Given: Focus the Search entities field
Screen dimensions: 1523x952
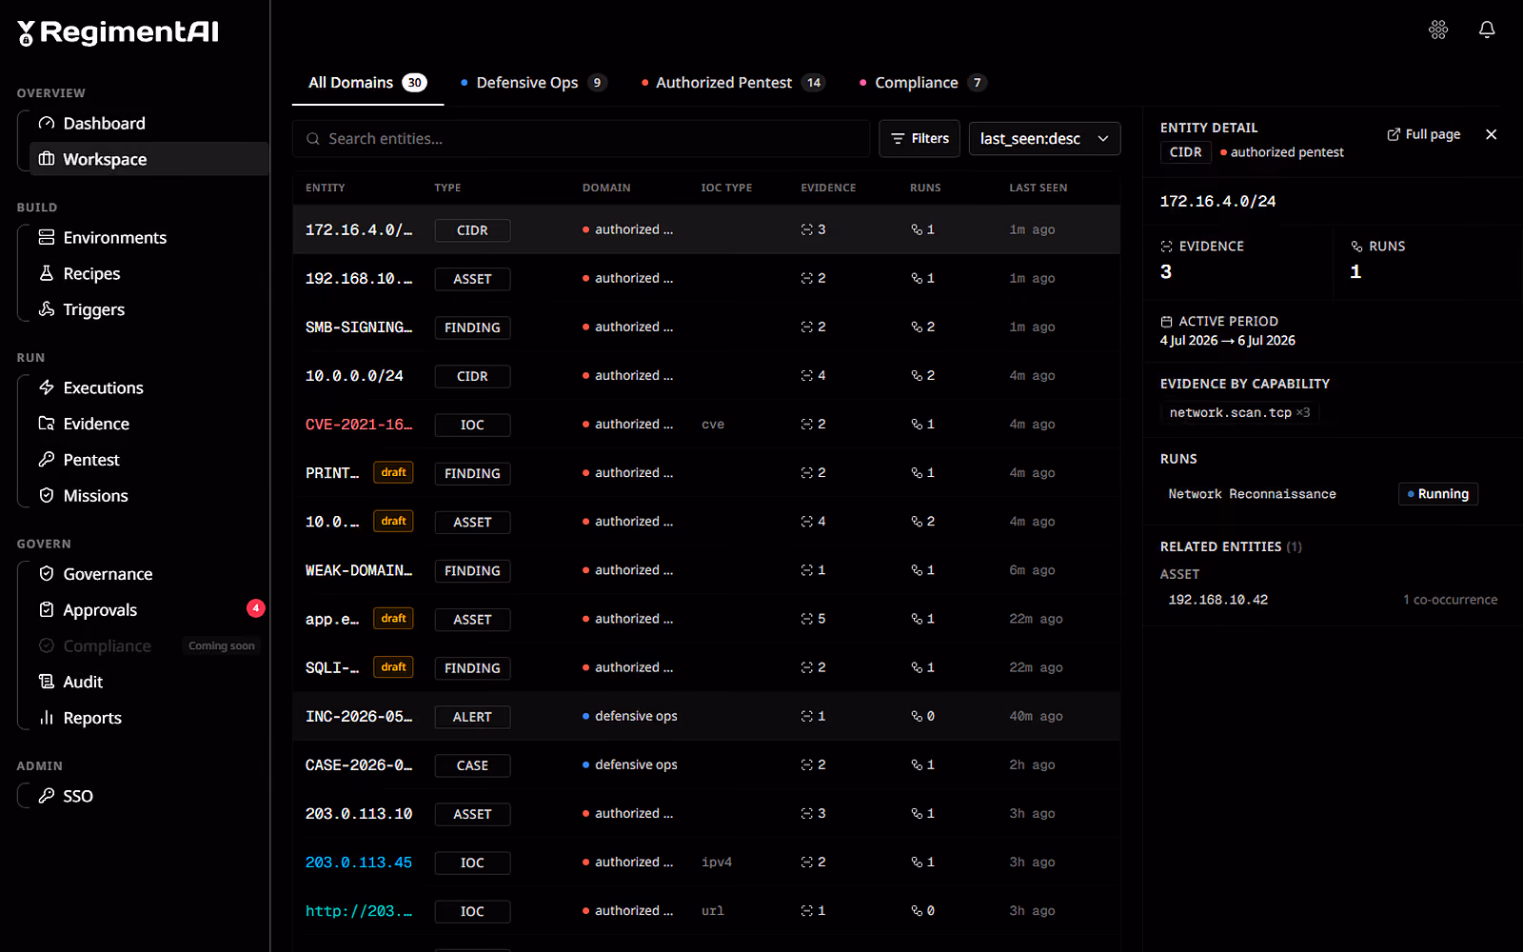Looking at the screenshot, I should click(x=581, y=139).
